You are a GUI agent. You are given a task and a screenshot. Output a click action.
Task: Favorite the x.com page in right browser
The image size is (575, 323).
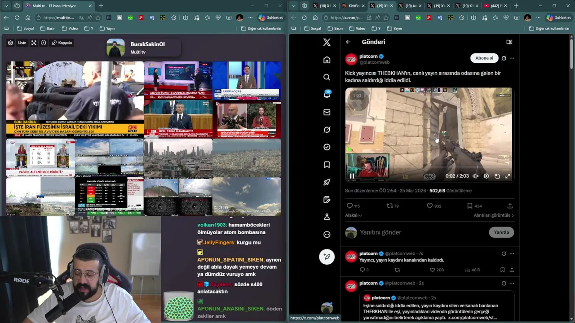point(386,17)
